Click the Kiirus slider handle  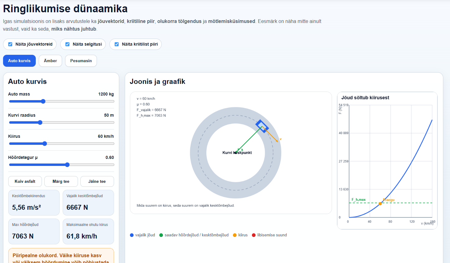45,144
